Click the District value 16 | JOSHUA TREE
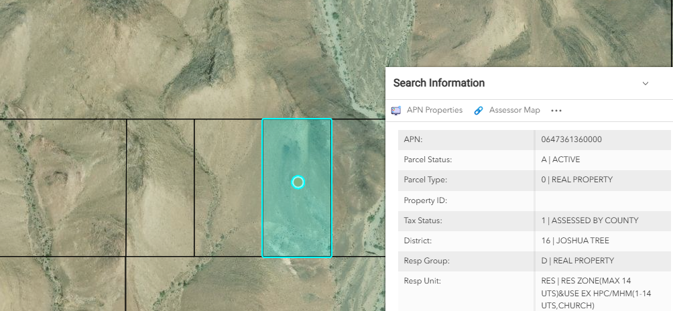This screenshot has width=673, height=311. click(575, 241)
